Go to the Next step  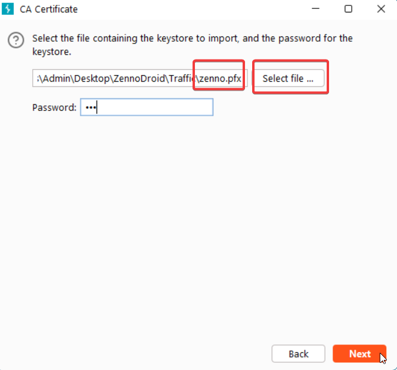coord(359,354)
